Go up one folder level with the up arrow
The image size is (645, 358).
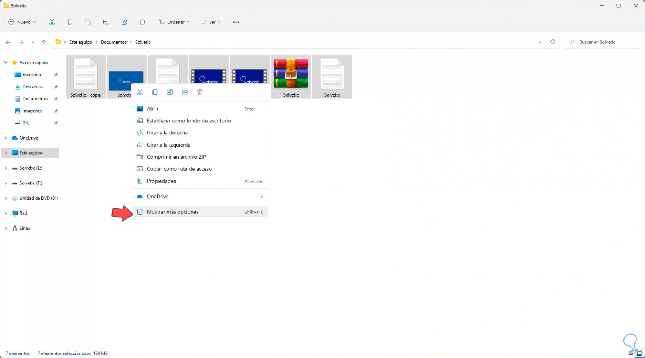(44, 42)
